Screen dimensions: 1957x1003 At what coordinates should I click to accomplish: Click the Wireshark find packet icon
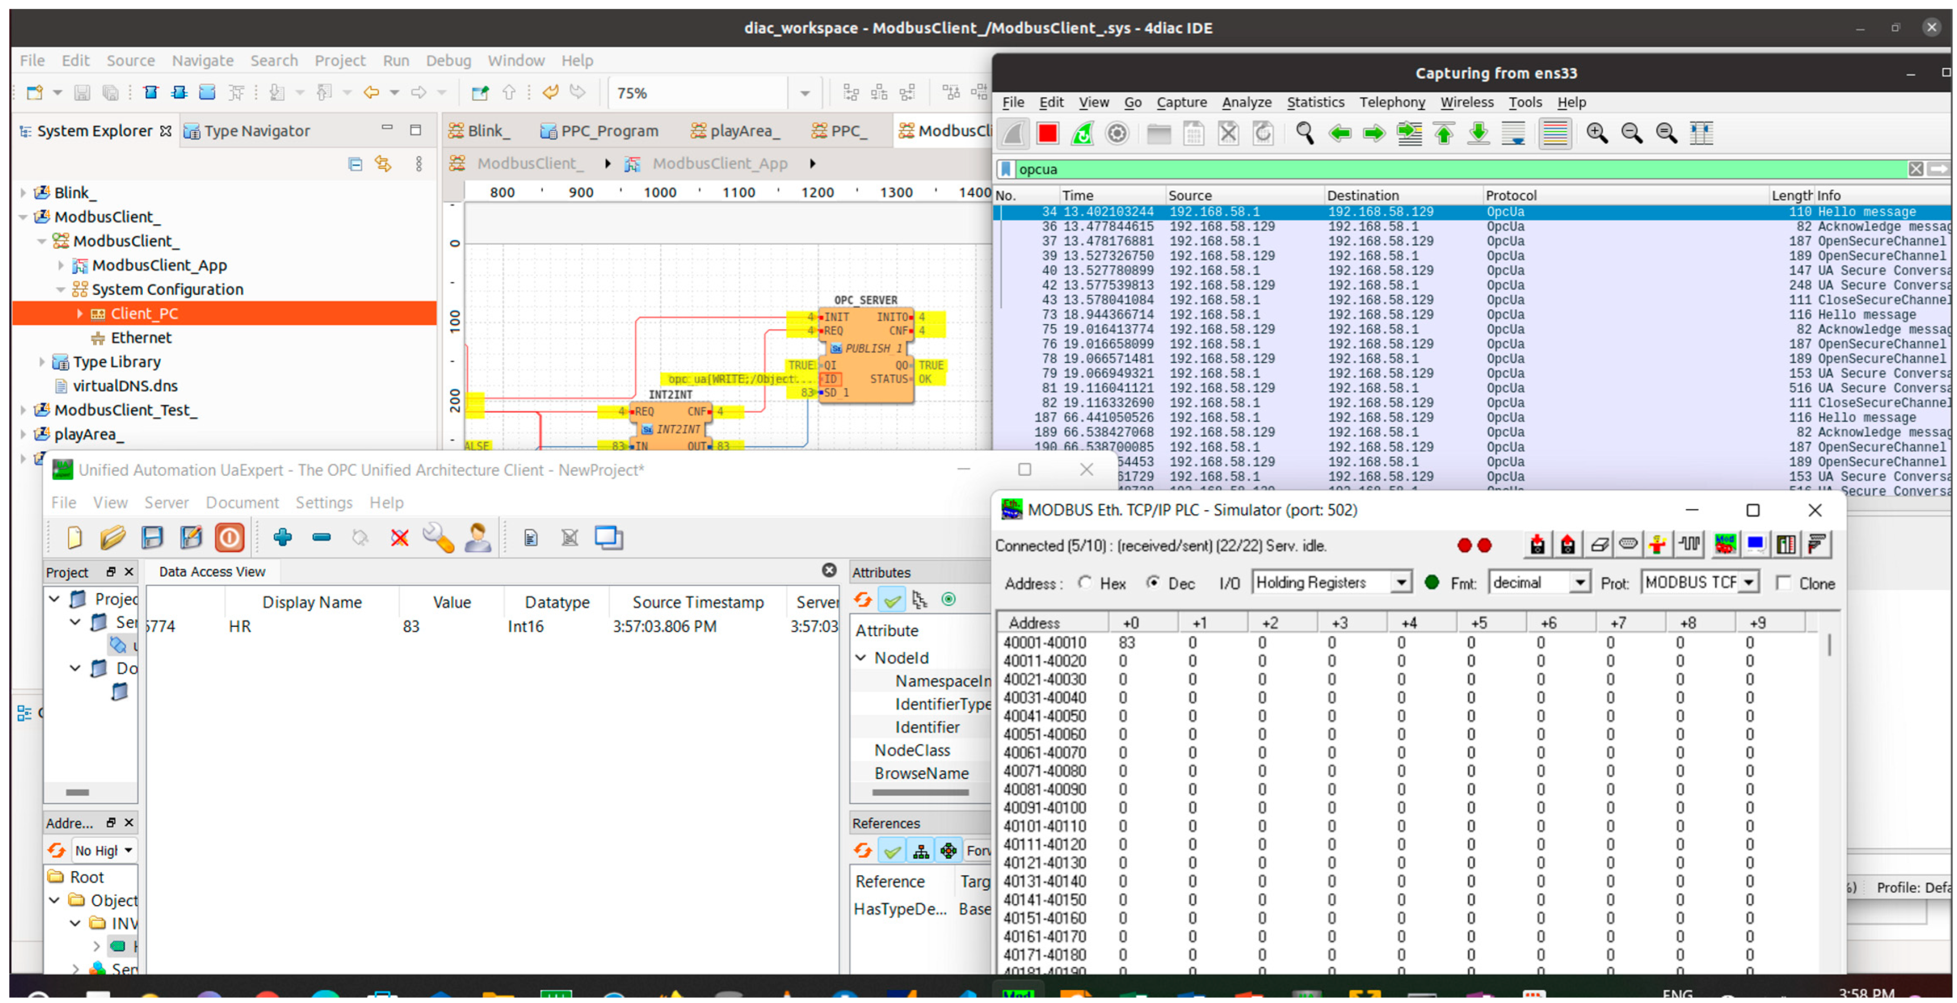tap(1305, 134)
